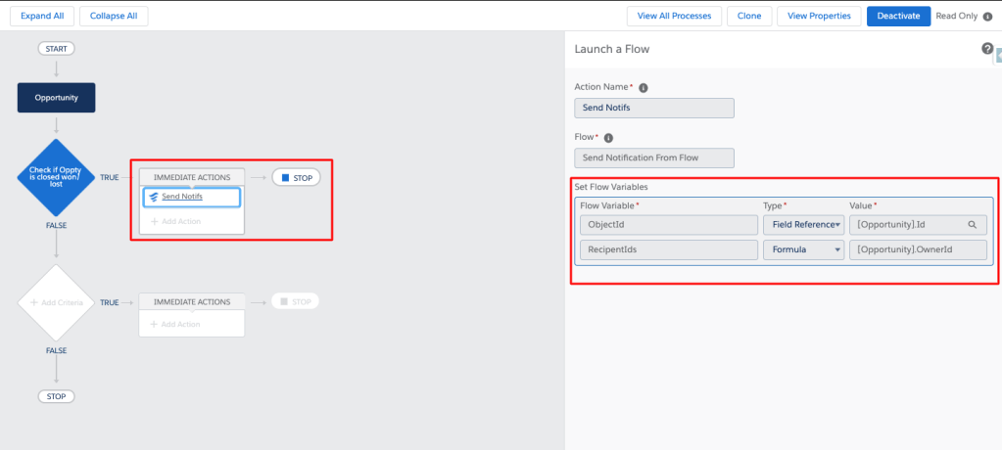Image resolution: width=1002 pixels, height=450 pixels.
Task: Select the Check if Oppty criteria diamond
Action: pyautogui.click(x=56, y=177)
